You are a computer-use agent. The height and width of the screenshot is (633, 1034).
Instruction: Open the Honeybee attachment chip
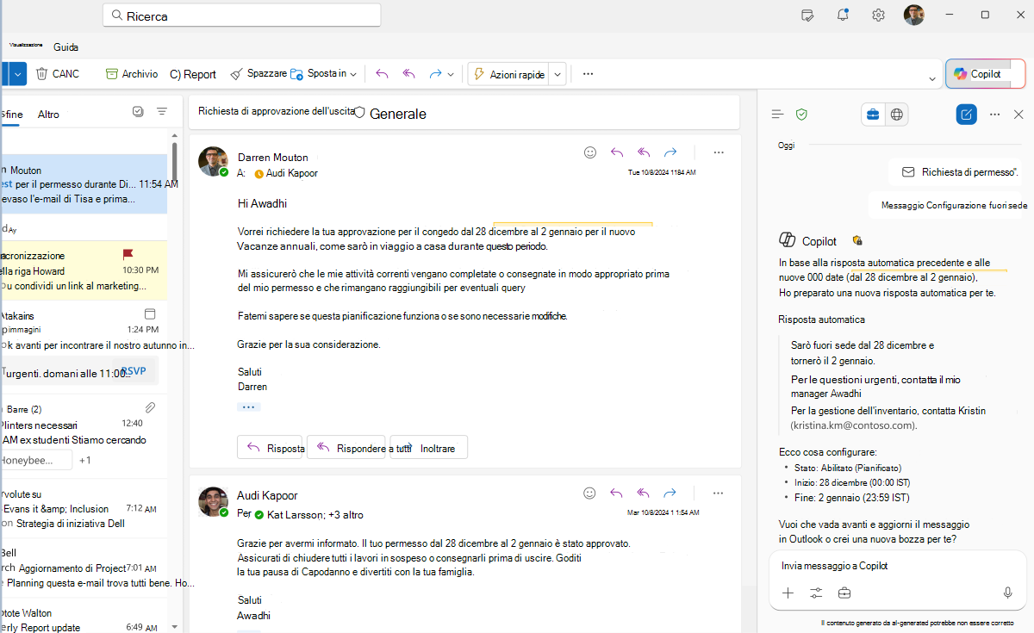(36, 460)
